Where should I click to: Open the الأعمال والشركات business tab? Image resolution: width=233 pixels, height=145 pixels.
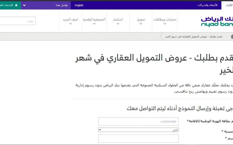click(207, 5)
